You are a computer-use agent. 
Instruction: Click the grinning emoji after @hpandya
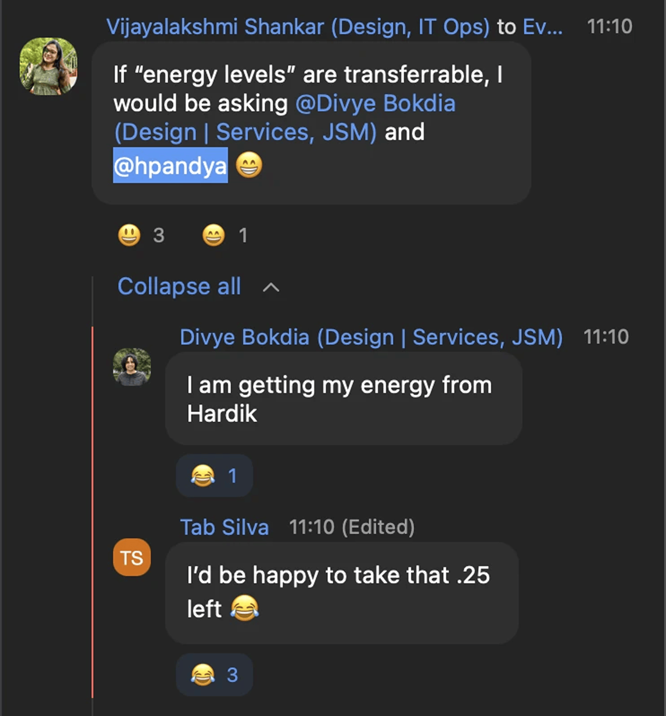tap(249, 165)
